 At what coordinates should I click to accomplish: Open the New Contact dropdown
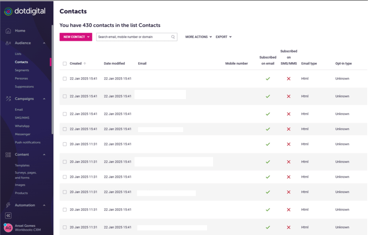tap(76, 37)
